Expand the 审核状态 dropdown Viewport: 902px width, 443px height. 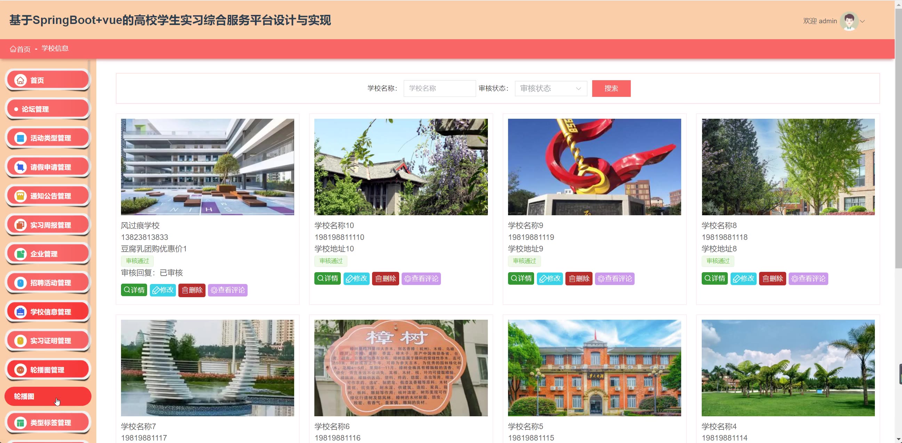tap(550, 89)
